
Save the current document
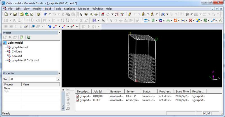click(x=15, y=14)
